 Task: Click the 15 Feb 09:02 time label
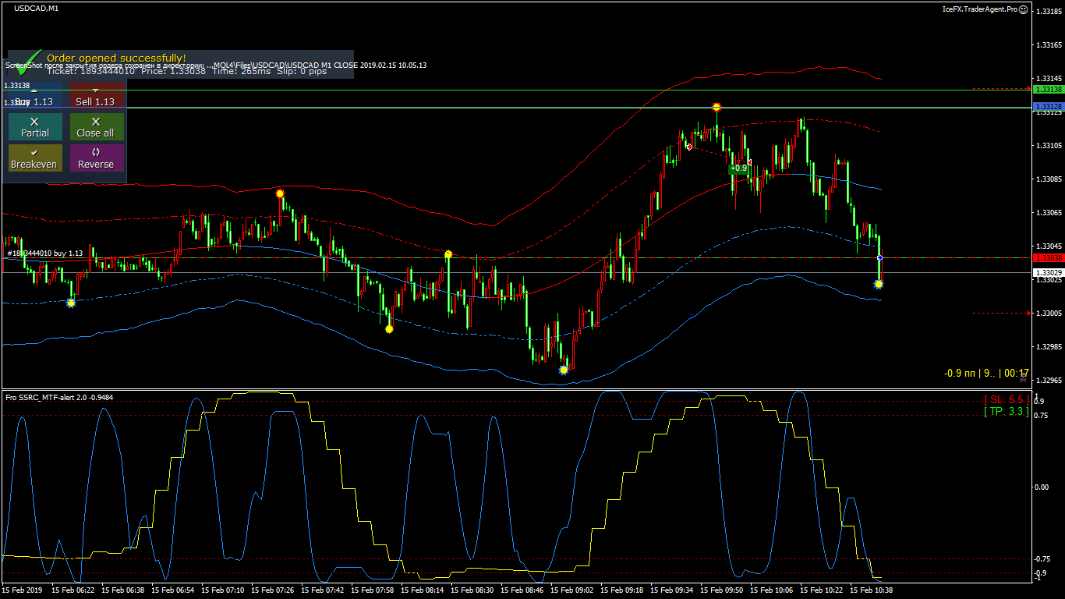pos(572,590)
